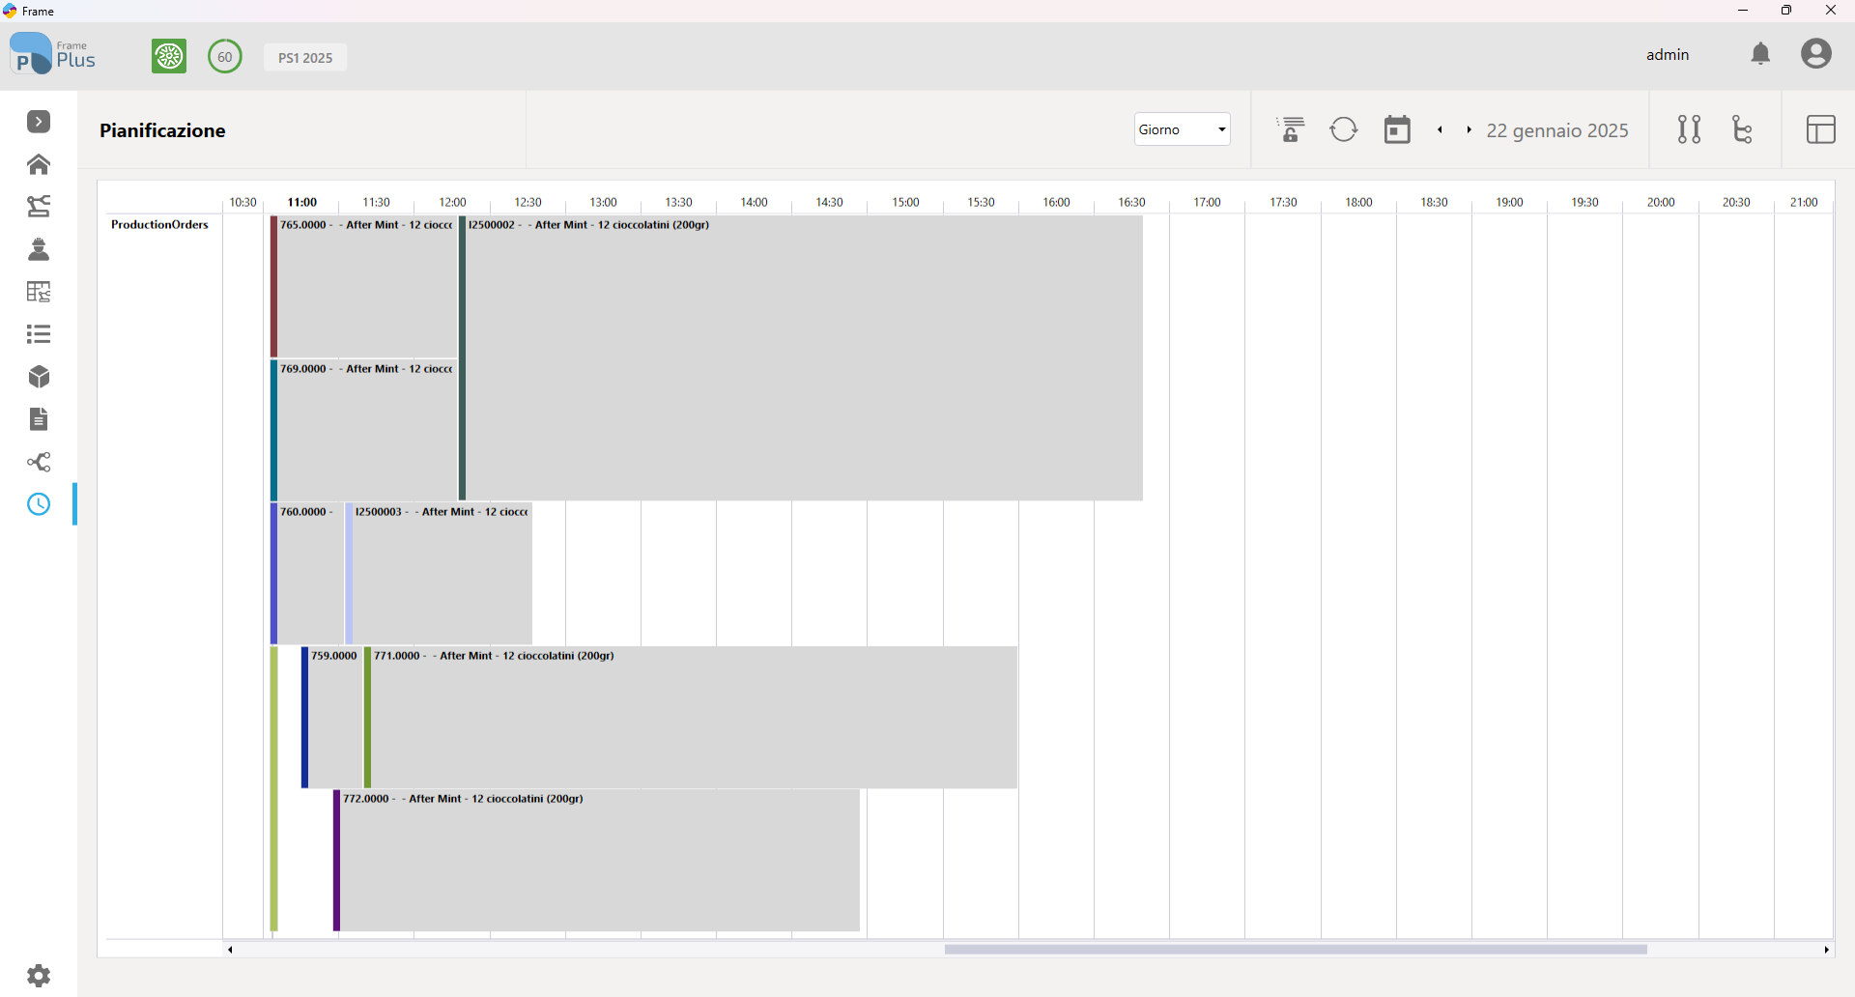Click the 15:30 timeline marker

click(x=981, y=202)
